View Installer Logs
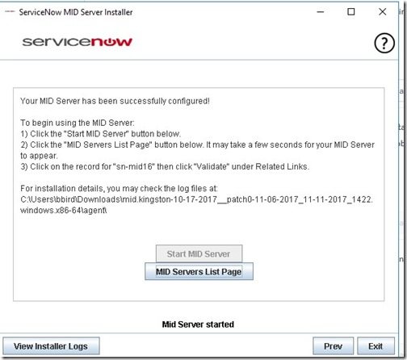Screen dimensions: 407x360 click(x=51, y=346)
